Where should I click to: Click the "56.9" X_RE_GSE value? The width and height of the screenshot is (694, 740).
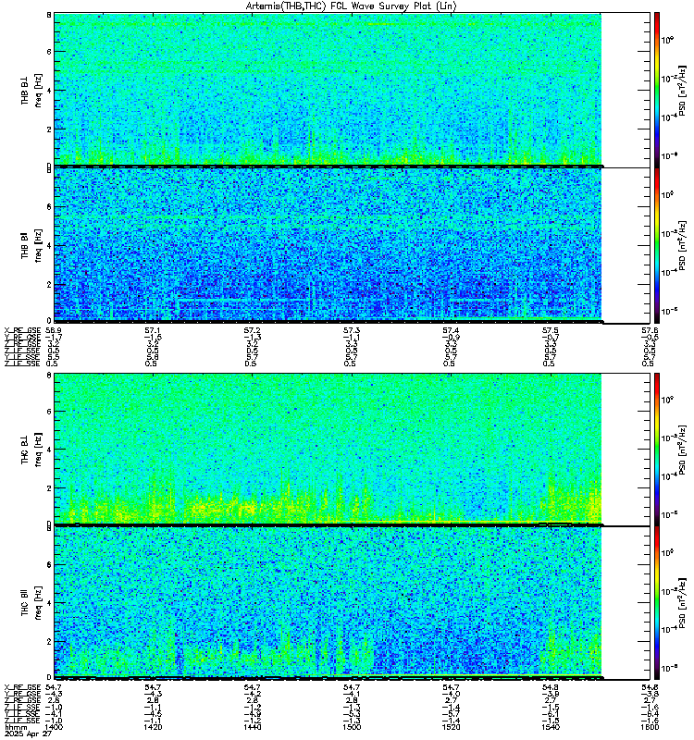point(54,330)
